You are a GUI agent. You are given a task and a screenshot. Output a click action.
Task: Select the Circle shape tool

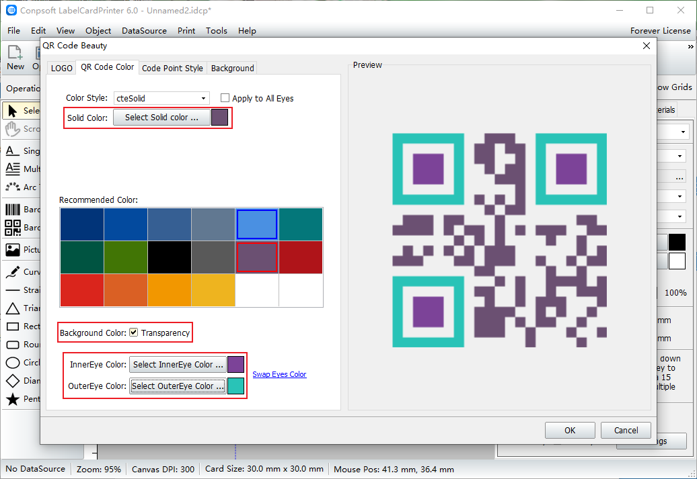click(x=22, y=363)
